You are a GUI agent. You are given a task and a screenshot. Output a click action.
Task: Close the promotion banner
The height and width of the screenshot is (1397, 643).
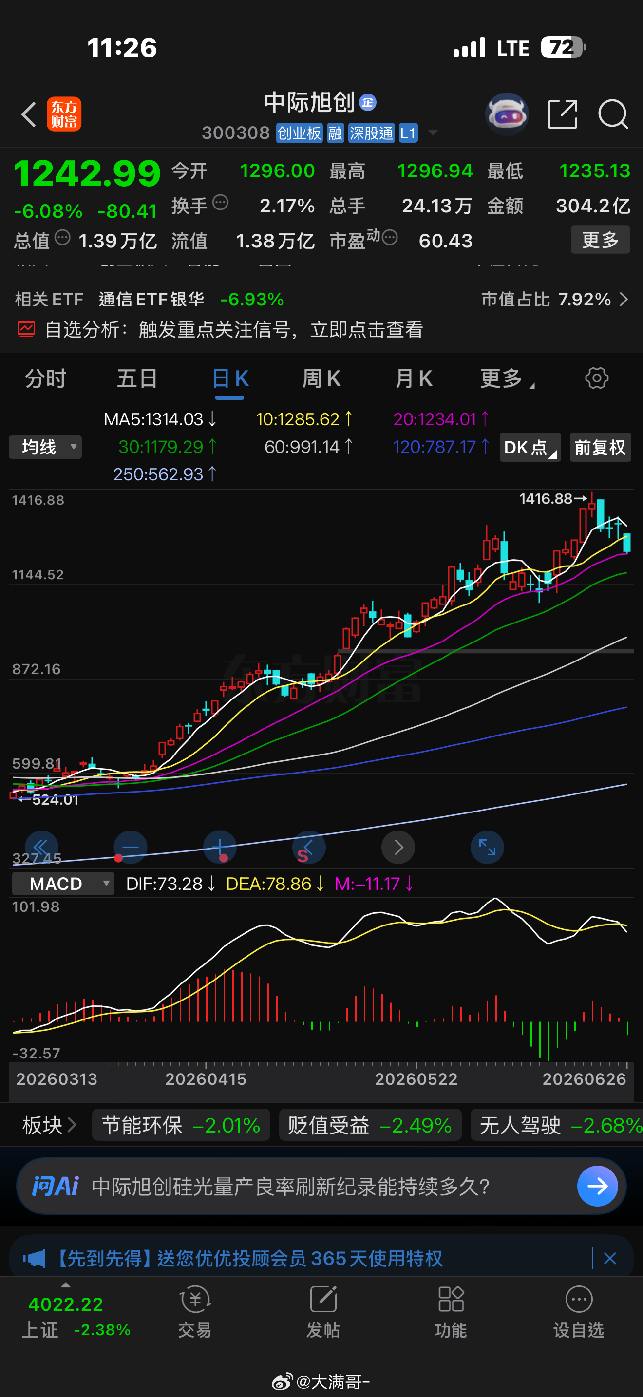(x=610, y=1258)
